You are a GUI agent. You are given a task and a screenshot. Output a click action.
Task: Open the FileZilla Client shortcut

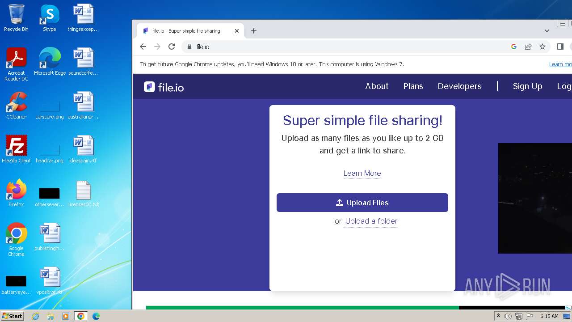point(16,149)
